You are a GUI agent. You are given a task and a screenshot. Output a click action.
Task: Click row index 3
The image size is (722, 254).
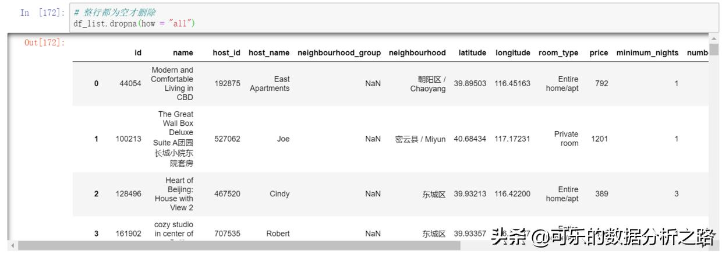97,233
